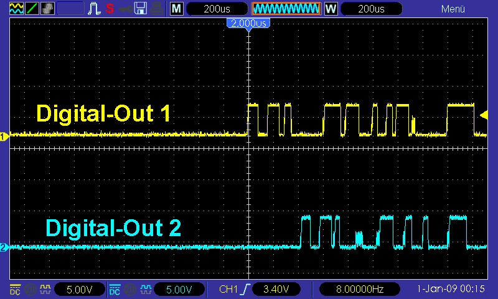Screen dimensions: 498x299
Task: Click the W window timebase icon
Action: [x=331, y=9]
